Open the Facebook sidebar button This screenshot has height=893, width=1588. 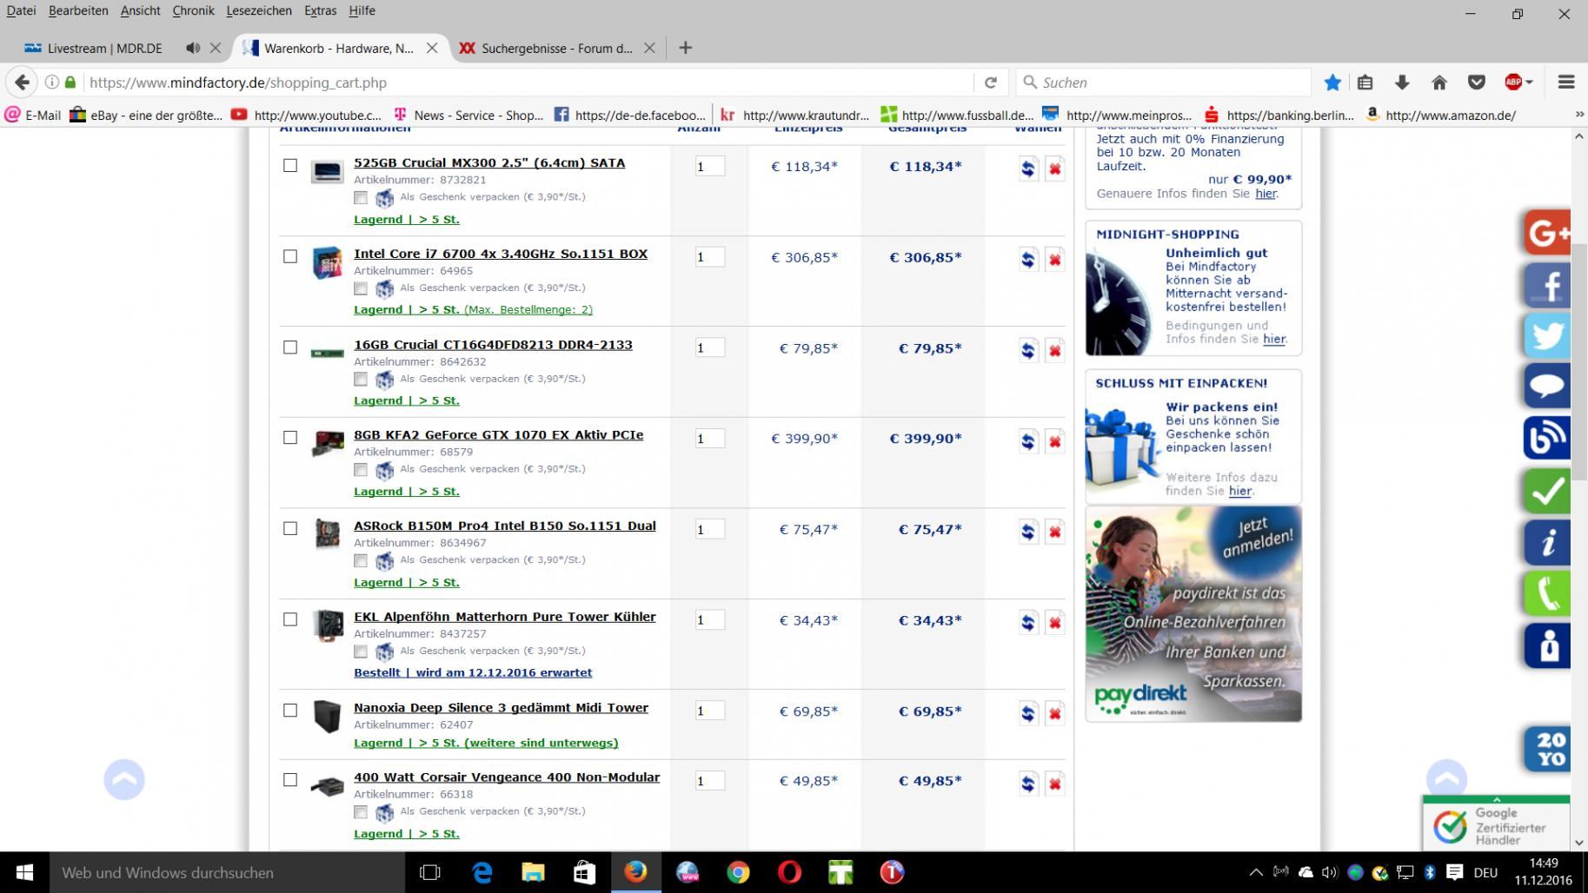(1547, 284)
